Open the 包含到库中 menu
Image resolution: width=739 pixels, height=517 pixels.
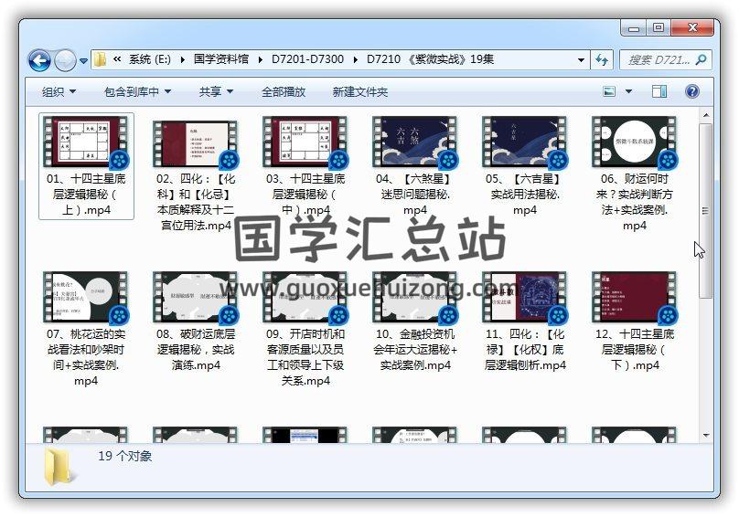point(137,92)
